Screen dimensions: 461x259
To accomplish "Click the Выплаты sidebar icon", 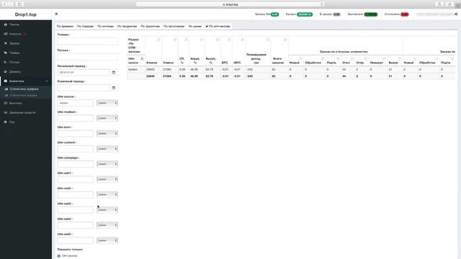I will [5, 104].
